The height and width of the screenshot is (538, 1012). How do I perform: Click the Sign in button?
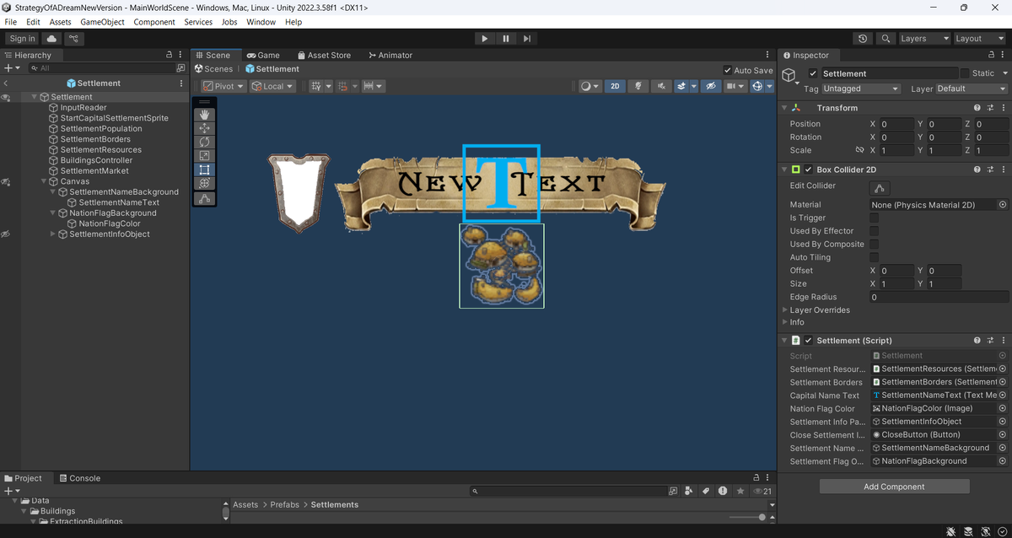pos(22,39)
